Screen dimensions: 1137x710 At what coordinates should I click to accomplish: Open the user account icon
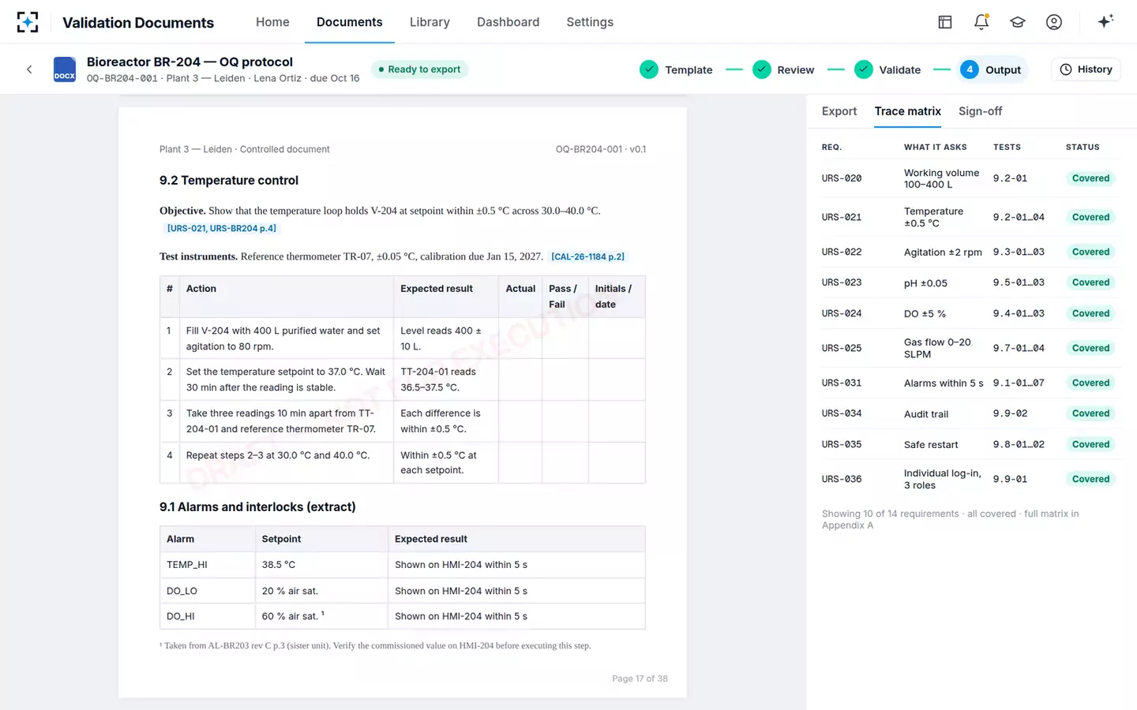[1054, 22]
